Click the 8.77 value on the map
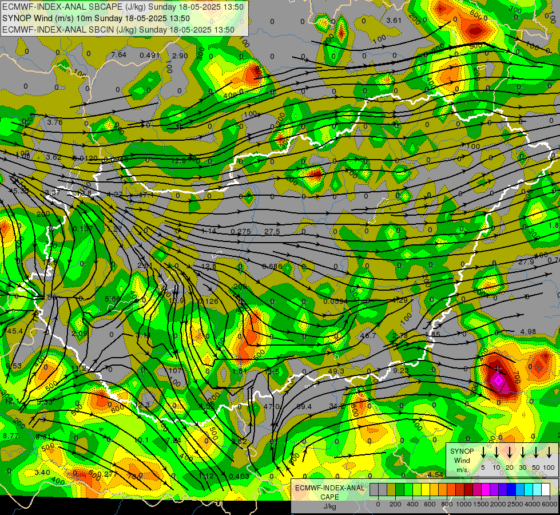Image resolution: width=560 pixels, height=515 pixels. (x=11, y=435)
